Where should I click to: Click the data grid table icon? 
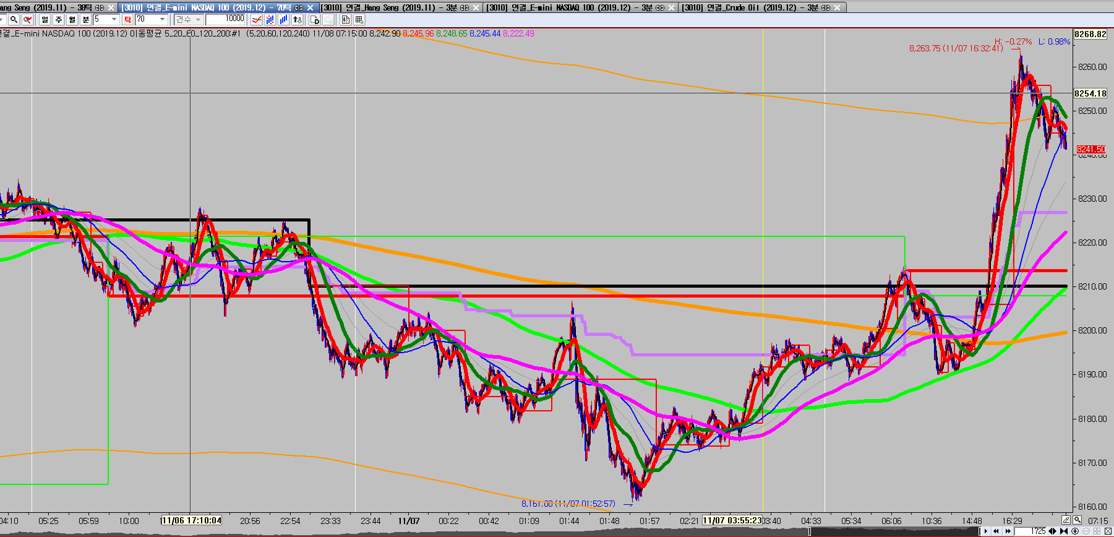(359, 20)
